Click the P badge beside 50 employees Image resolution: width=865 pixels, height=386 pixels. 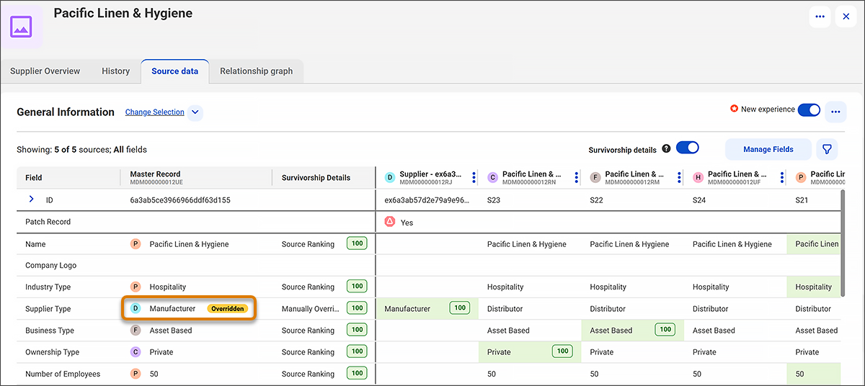tap(135, 374)
